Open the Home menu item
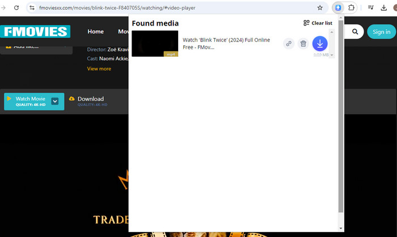397x237 pixels. click(x=95, y=32)
